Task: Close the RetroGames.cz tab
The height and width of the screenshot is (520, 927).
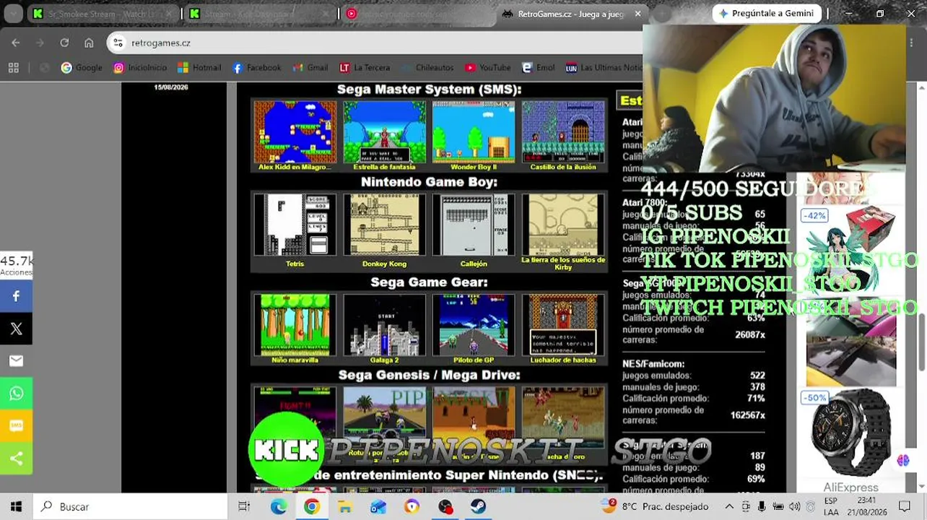Action: [x=637, y=14]
